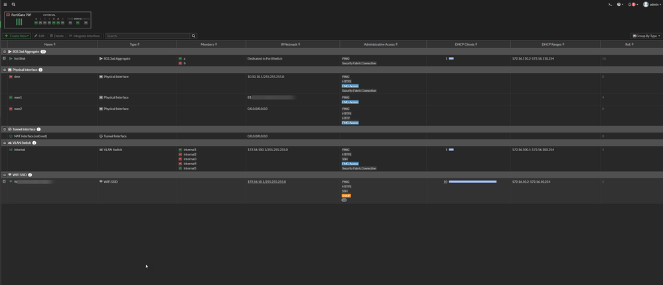Open the hamburger navigation menu
663x285 pixels.
tap(5, 4)
